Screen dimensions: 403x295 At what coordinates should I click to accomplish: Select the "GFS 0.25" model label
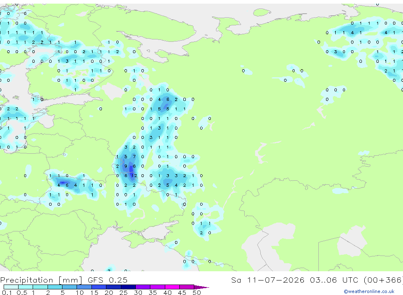click(x=108, y=280)
